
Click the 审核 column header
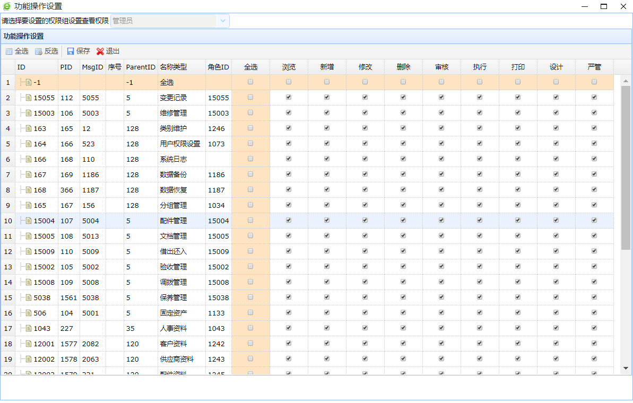(441, 67)
